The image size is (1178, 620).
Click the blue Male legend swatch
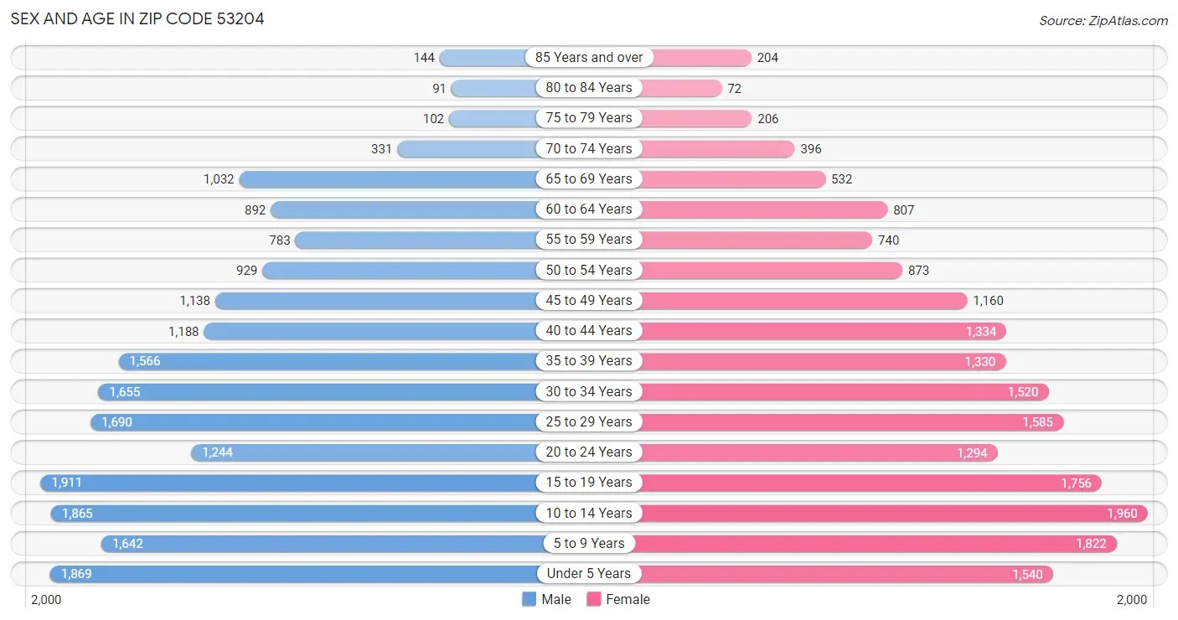[529, 599]
